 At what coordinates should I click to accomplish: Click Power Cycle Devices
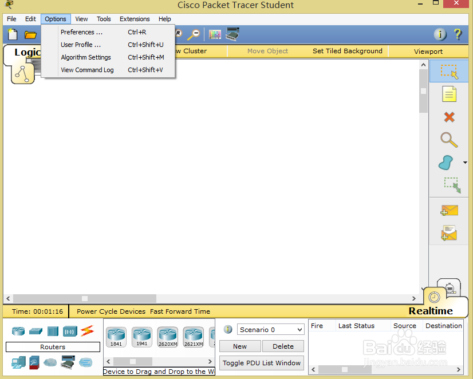pyautogui.click(x=111, y=311)
